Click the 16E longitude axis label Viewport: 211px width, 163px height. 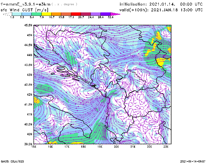point(50,147)
